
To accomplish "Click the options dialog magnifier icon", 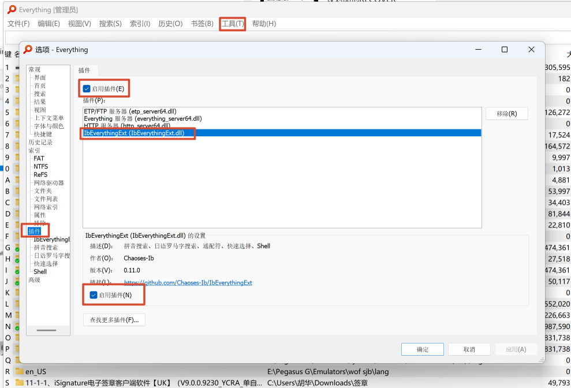I will (28, 49).
